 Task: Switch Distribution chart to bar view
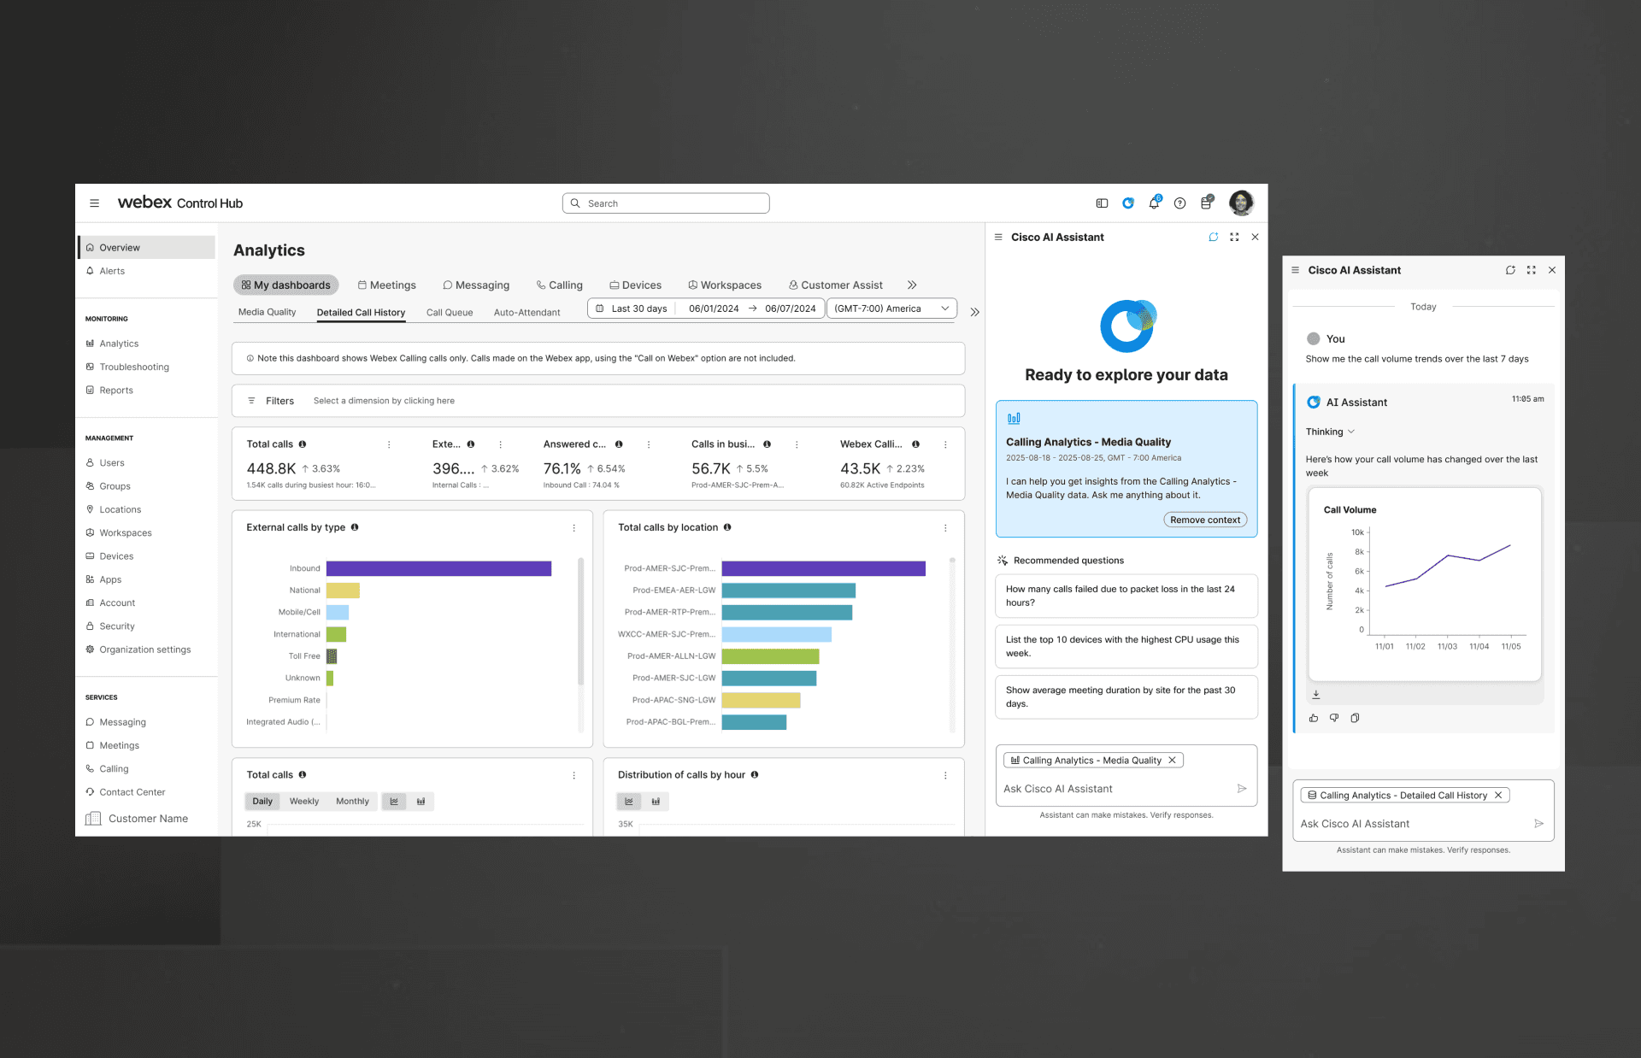(656, 802)
